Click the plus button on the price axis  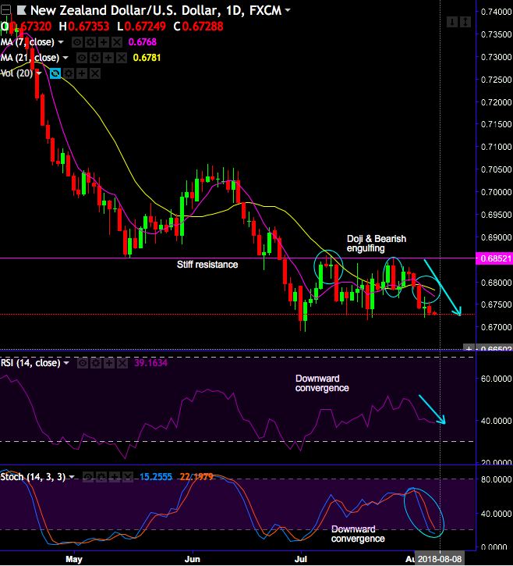(469, 348)
